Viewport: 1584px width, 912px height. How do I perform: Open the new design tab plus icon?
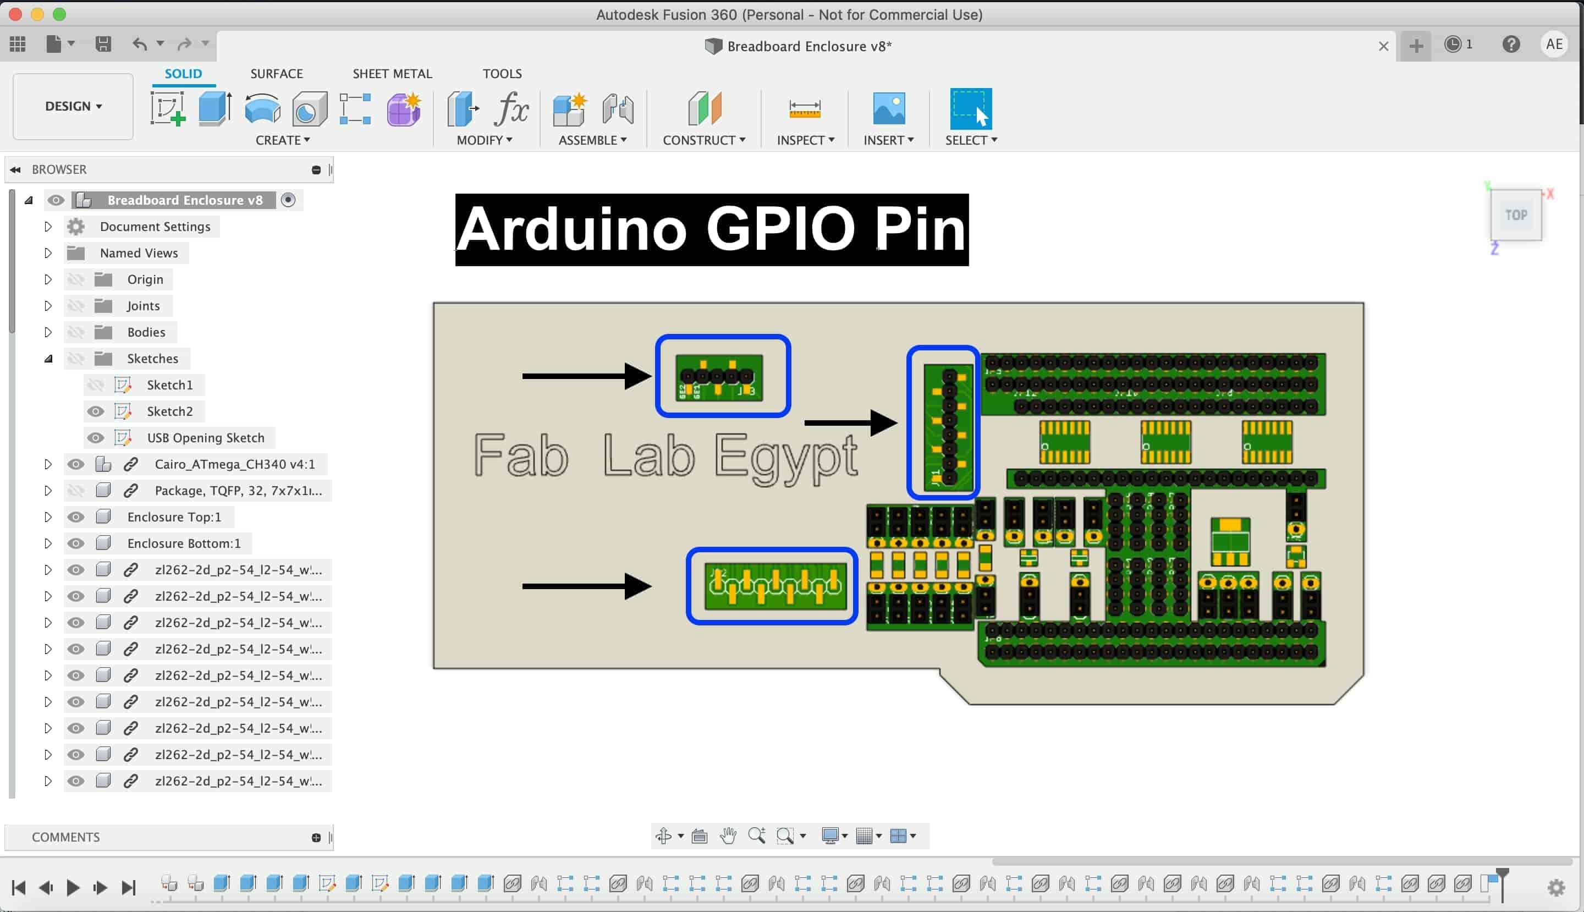coord(1416,46)
